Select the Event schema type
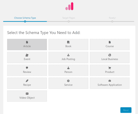 point(27,57)
